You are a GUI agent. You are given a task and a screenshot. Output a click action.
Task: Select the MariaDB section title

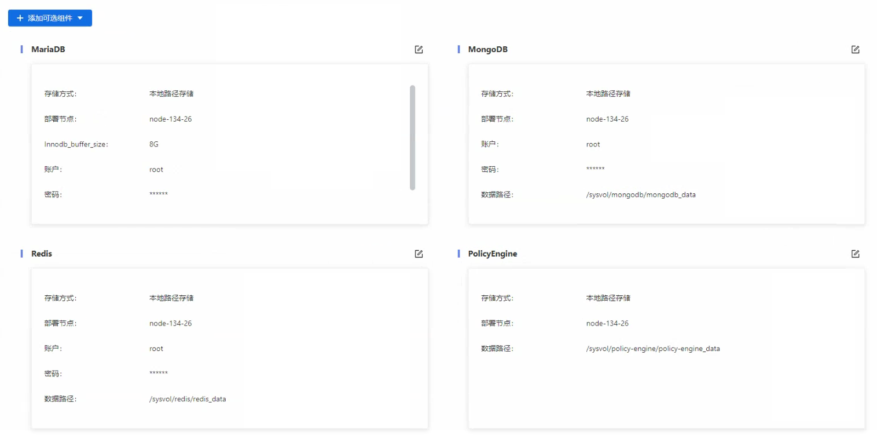[x=48, y=50]
